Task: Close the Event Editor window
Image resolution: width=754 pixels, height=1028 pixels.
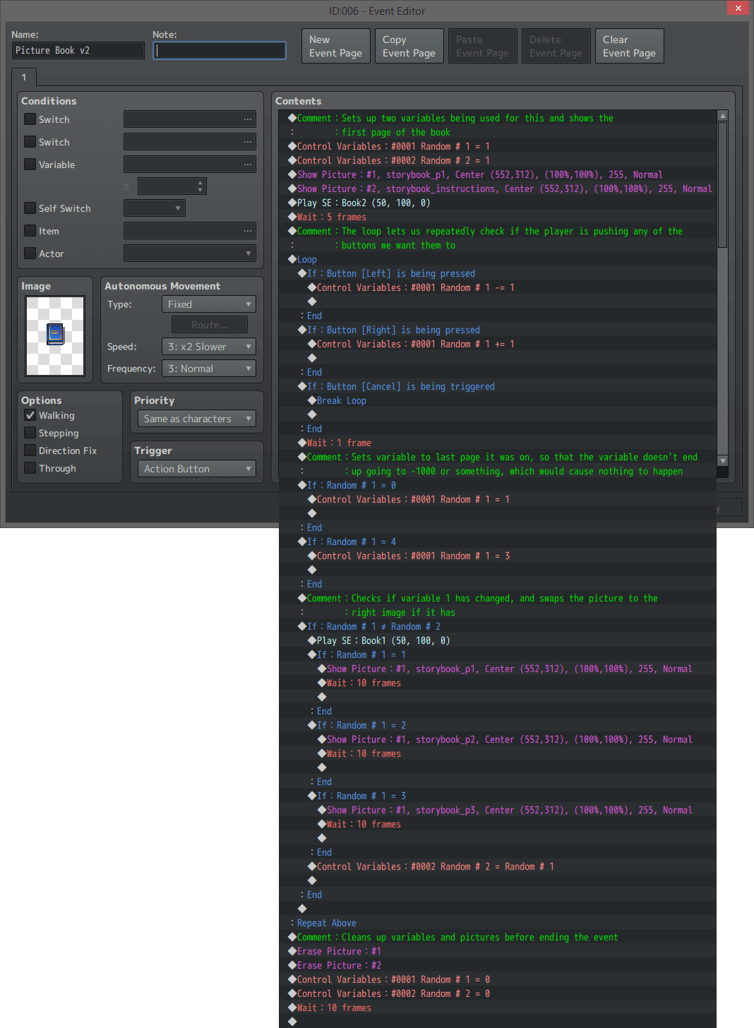Action: [x=738, y=8]
